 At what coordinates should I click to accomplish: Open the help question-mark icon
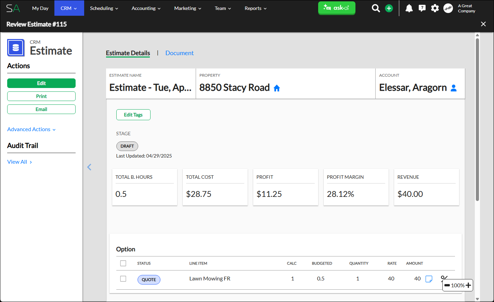pos(422,8)
